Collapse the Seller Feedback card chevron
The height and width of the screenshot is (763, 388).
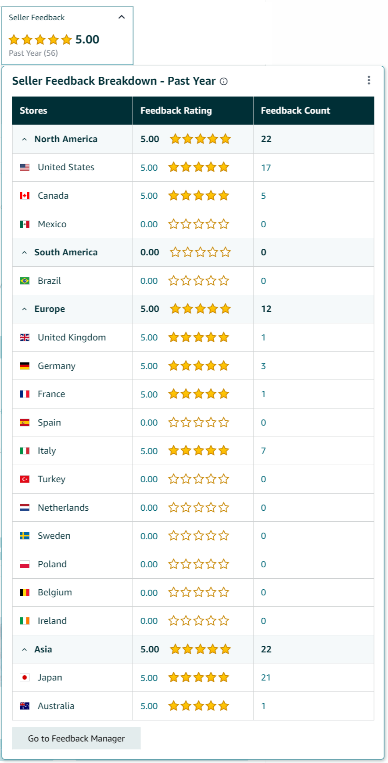(x=122, y=17)
